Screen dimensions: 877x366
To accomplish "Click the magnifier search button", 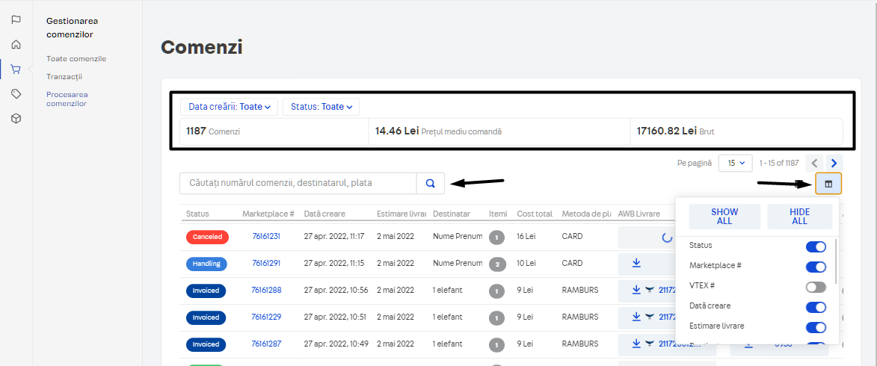I will 431,183.
